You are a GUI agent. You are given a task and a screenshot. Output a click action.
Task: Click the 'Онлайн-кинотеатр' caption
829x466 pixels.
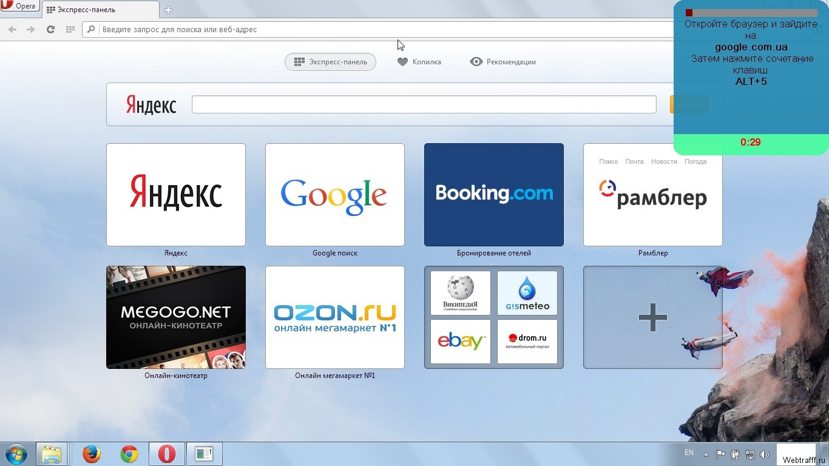(x=176, y=376)
